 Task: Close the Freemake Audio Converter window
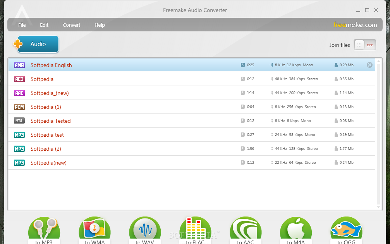click(376, 10)
